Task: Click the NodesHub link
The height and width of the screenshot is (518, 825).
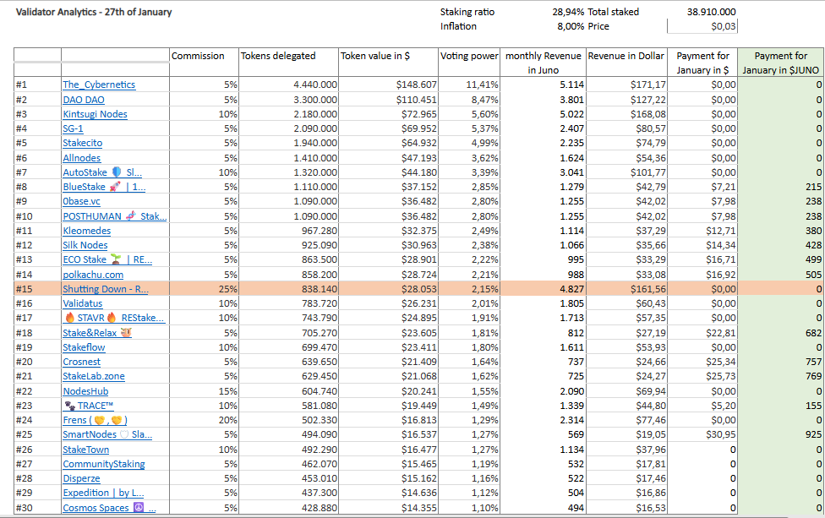Action: pyautogui.click(x=85, y=391)
